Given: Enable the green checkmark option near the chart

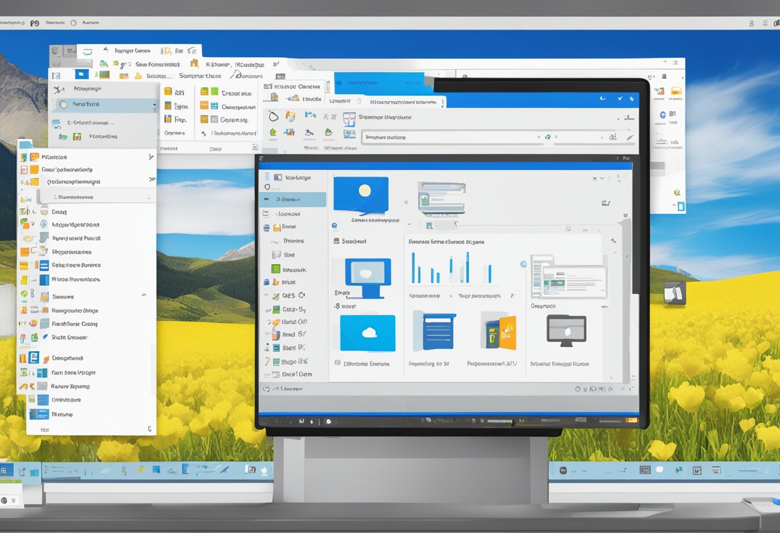Looking at the screenshot, I should tap(511, 296).
